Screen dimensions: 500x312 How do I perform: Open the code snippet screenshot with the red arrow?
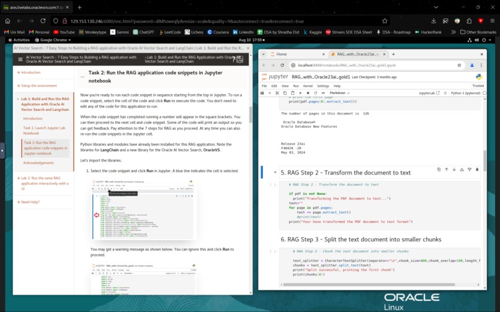143,210
